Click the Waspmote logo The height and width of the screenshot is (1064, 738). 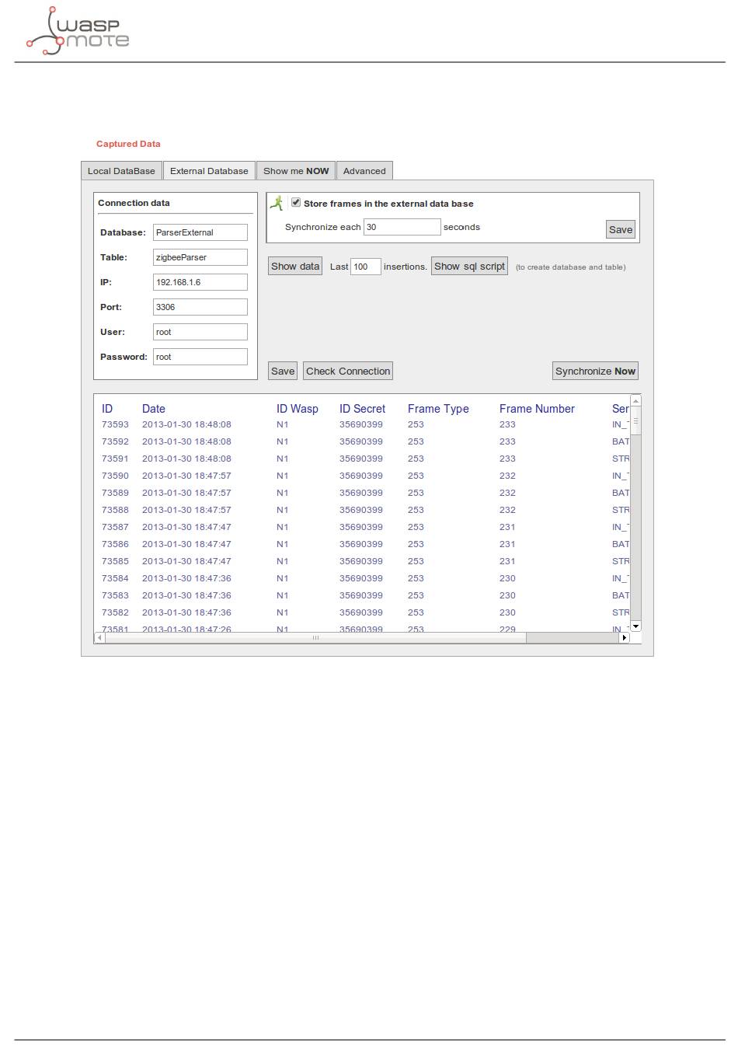pyautogui.click(x=78, y=32)
